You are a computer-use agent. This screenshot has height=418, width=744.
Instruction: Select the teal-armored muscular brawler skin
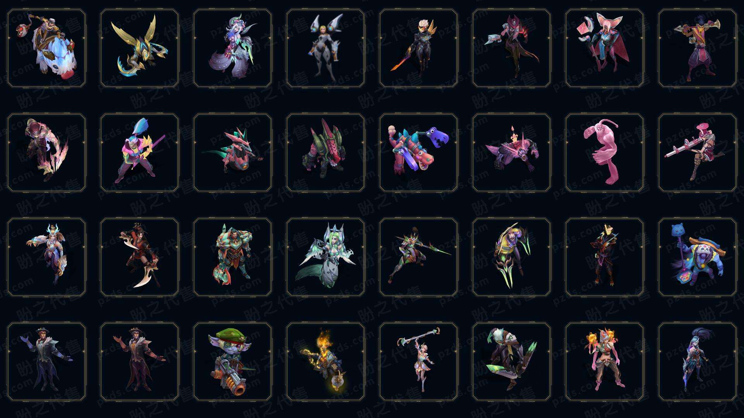(x=232, y=257)
